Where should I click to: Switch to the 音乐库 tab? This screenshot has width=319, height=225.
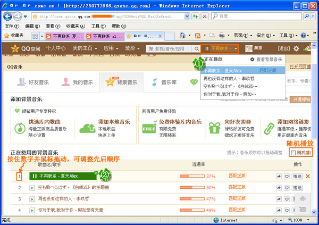click(164, 82)
